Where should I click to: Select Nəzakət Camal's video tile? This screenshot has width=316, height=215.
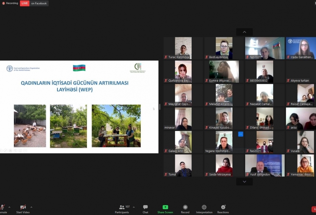coord(265,95)
